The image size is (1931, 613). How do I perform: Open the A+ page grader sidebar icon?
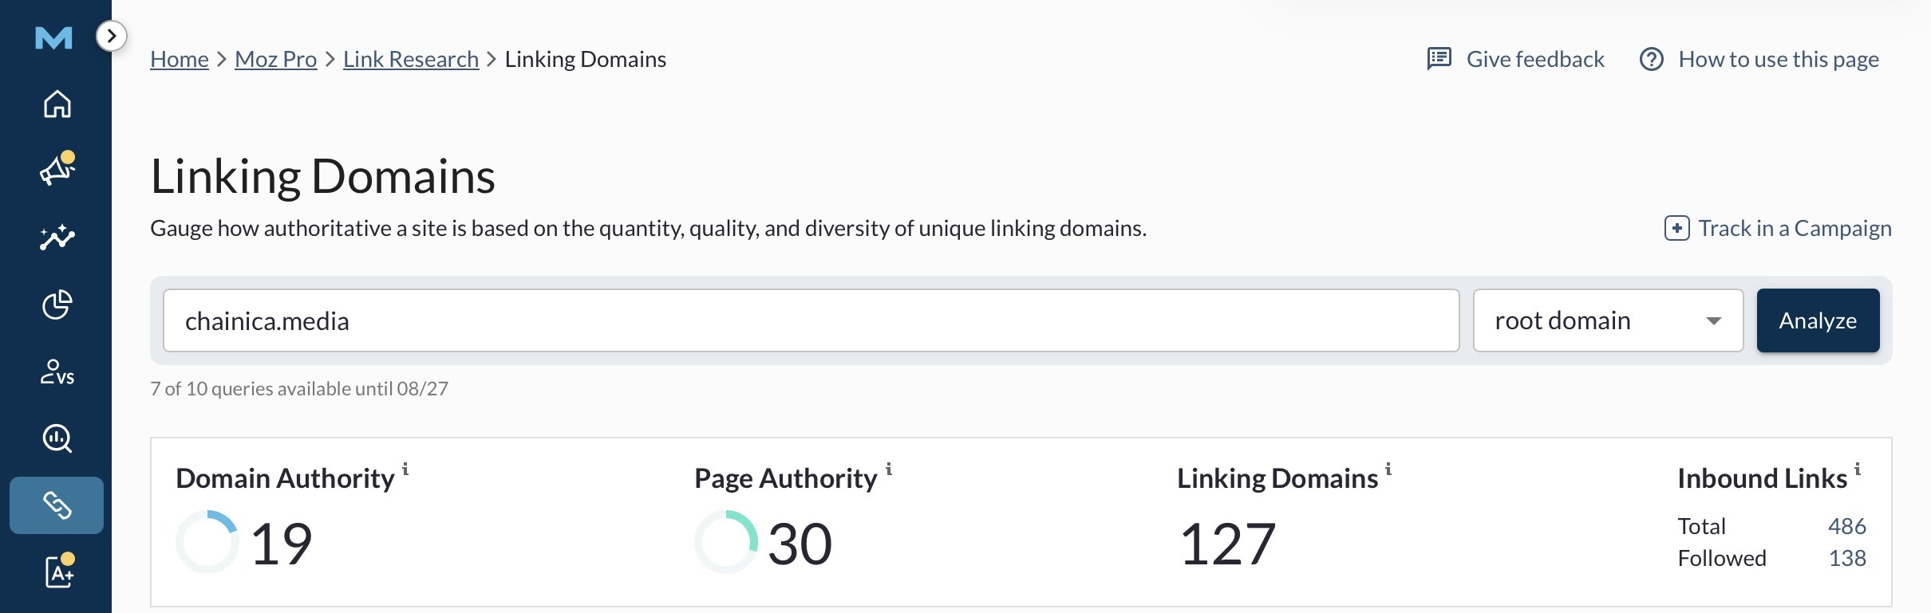coord(59,571)
